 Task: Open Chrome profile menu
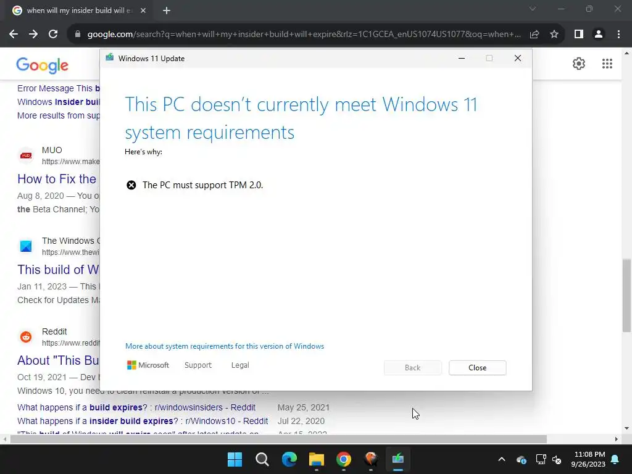point(599,35)
